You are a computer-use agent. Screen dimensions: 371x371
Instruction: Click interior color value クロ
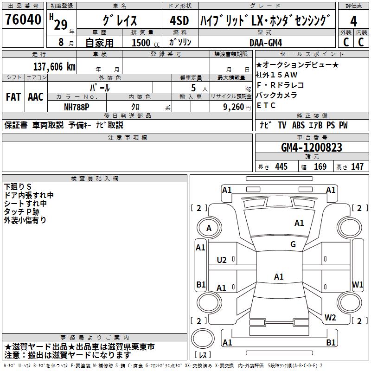135,107
